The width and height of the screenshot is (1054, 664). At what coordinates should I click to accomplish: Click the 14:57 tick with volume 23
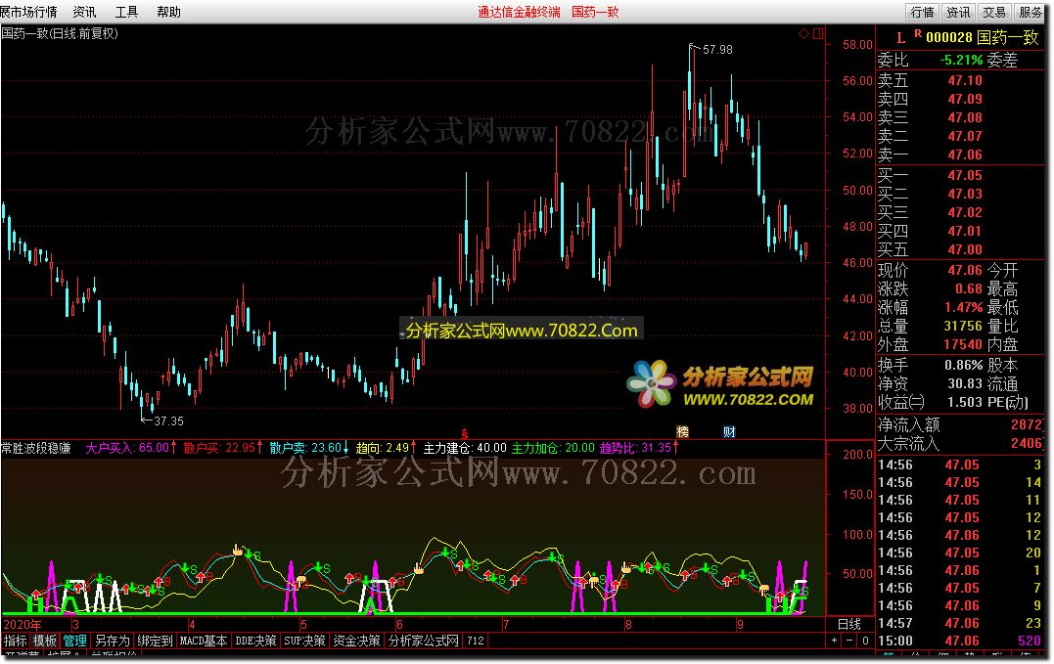960,623
